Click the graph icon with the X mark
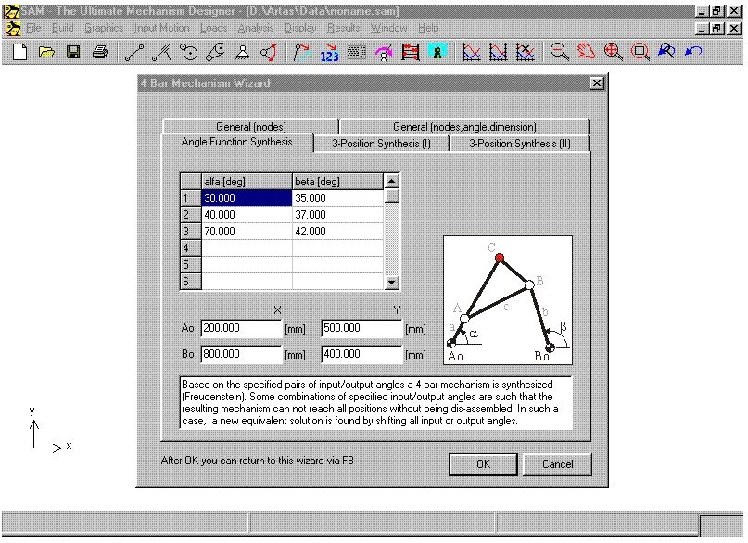This screenshot has width=748, height=543. click(x=525, y=52)
